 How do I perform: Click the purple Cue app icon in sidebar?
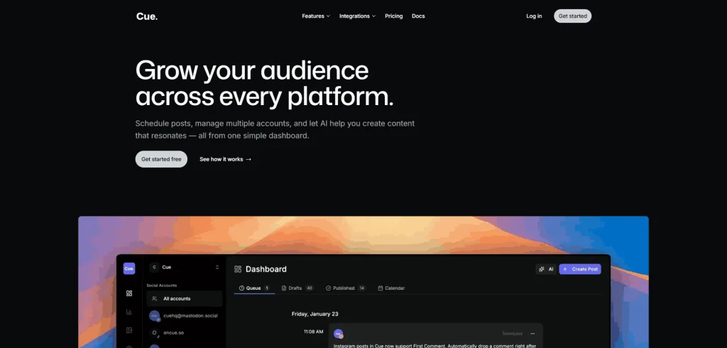tap(129, 268)
